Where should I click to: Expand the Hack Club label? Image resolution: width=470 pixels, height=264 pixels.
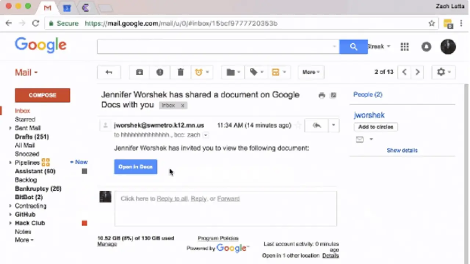click(x=10, y=223)
